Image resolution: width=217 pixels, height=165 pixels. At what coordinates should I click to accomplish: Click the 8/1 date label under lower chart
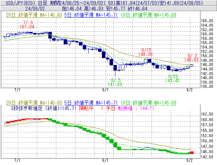pos(105,160)
